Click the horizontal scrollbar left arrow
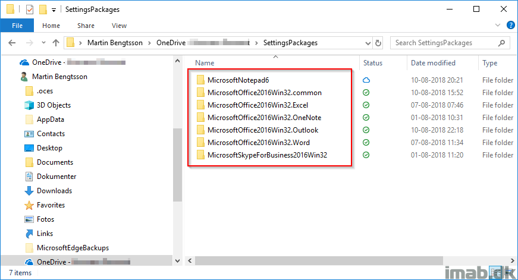The image size is (518, 280). pyautogui.click(x=190, y=260)
